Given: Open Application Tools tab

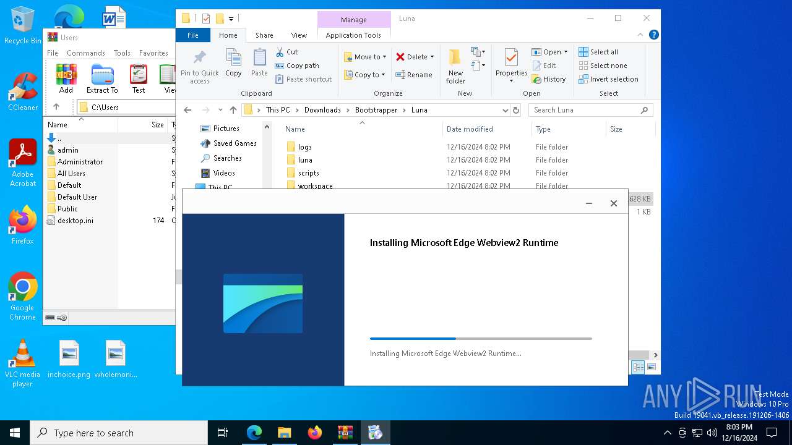Looking at the screenshot, I should pos(353,35).
